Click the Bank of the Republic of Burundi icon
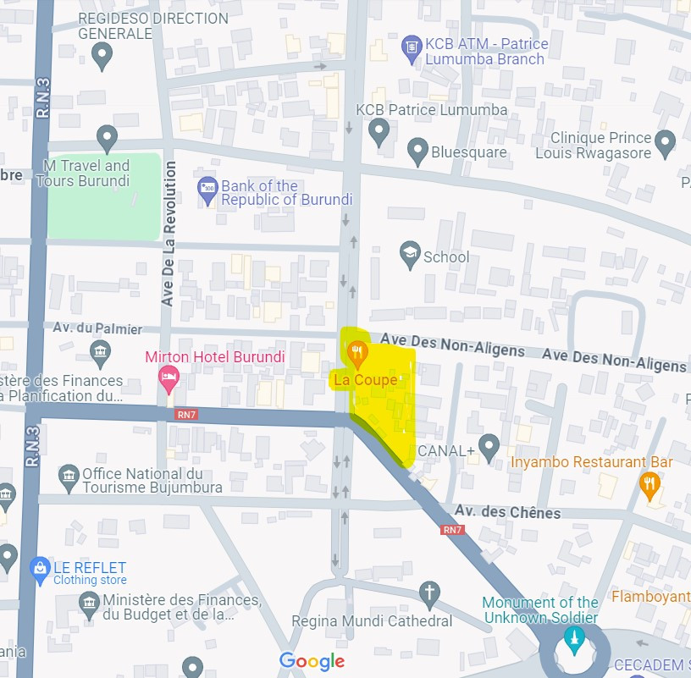The width and height of the screenshot is (691, 678). [207, 190]
